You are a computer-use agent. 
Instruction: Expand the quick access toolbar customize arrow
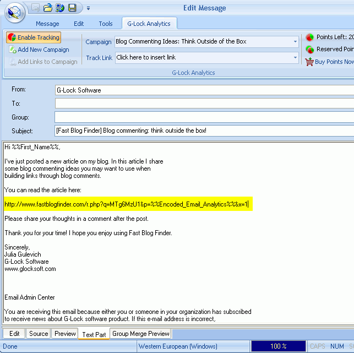88,8
